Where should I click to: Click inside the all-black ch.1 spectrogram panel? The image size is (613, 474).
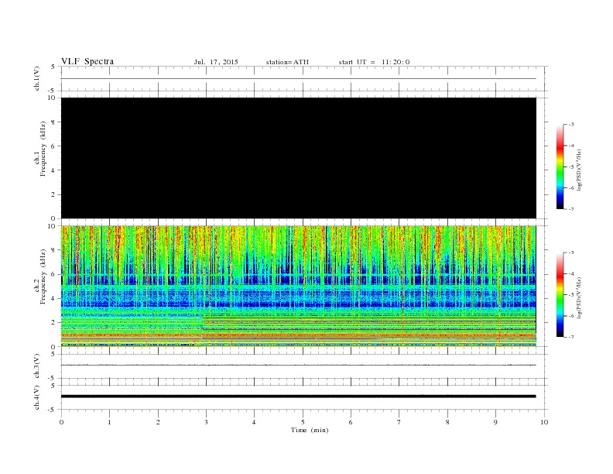tap(299, 158)
